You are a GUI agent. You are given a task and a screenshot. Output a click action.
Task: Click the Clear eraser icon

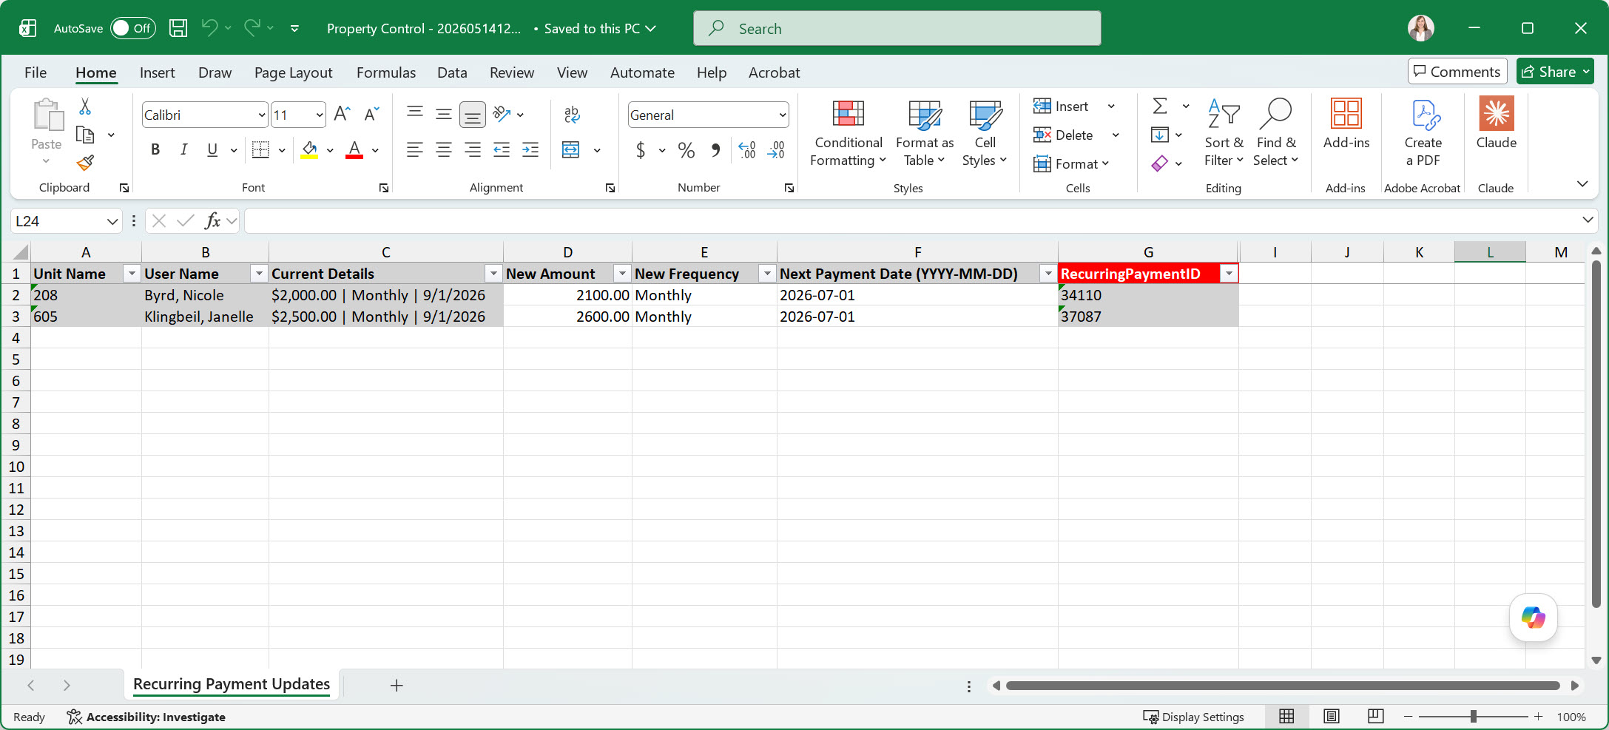(1160, 163)
